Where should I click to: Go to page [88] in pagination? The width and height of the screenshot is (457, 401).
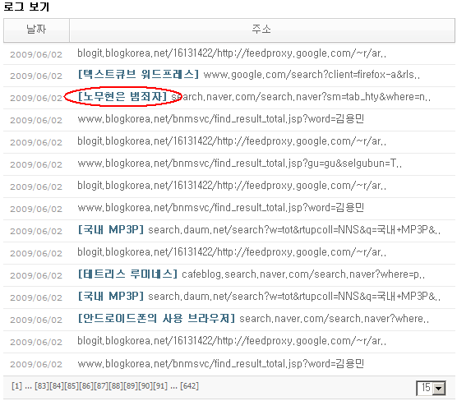(116, 386)
